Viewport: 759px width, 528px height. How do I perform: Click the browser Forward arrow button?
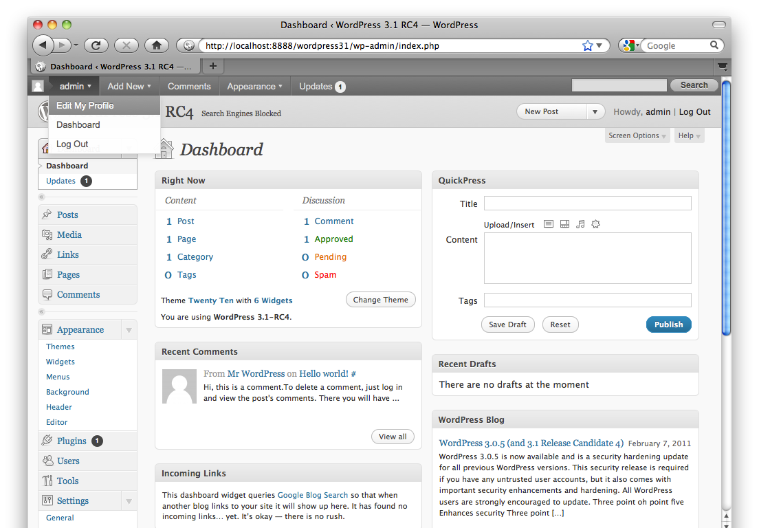(62, 45)
